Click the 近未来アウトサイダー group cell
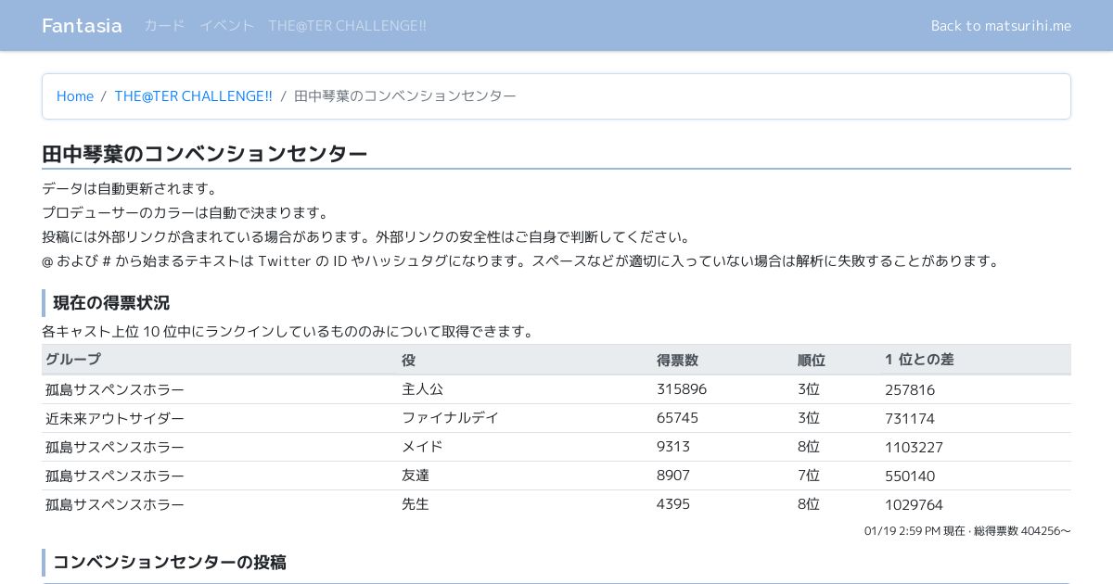The image size is (1113, 584). tap(115, 418)
